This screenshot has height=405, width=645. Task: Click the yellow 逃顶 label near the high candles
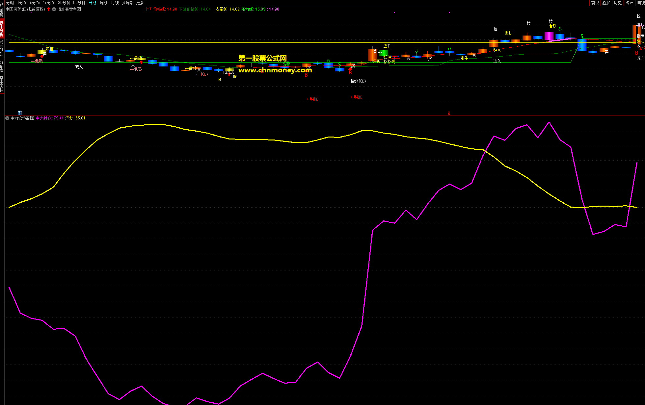click(x=508, y=33)
